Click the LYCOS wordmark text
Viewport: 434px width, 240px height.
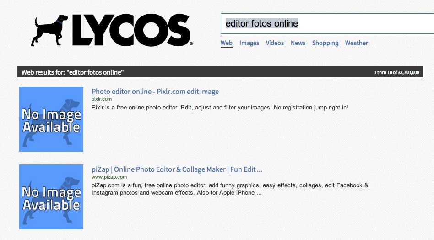click(130, 31)
